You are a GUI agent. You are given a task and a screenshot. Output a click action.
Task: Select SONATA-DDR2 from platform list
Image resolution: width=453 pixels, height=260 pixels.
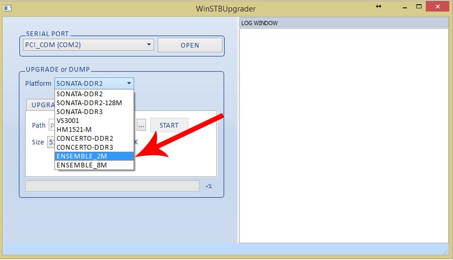tap(94, 94)
